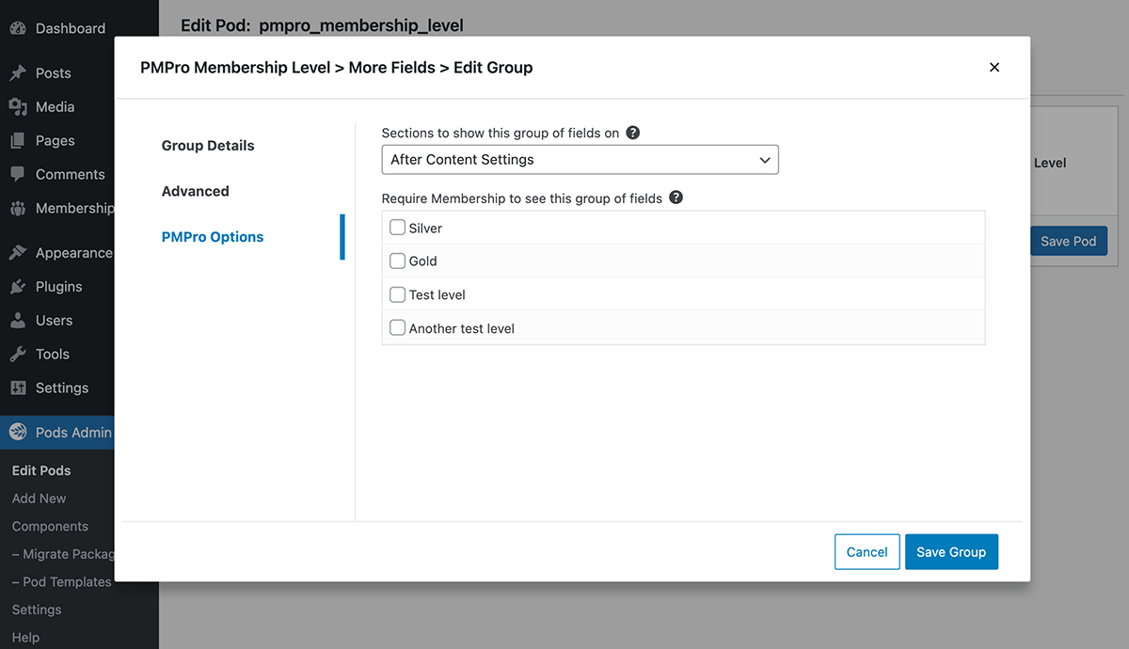Click the Cancel button
Image resolution: width=1129 pixels, height=649 pixels.
(867, 552)
